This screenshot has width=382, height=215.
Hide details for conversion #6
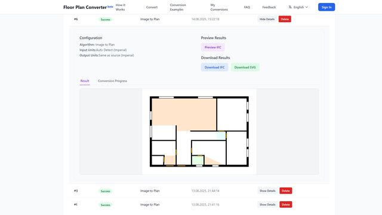point(267,19)
